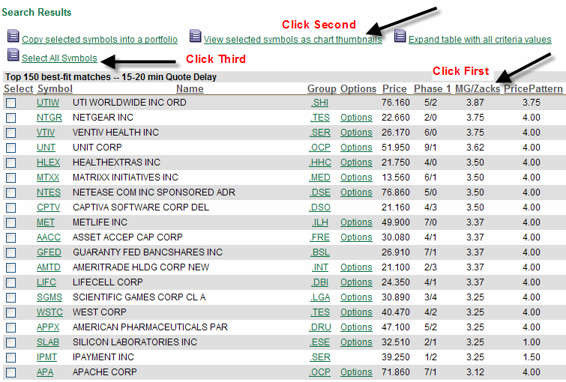566x382 pixels.
Task: Sort by the Price column header
Action: click(x=394, y=88)
